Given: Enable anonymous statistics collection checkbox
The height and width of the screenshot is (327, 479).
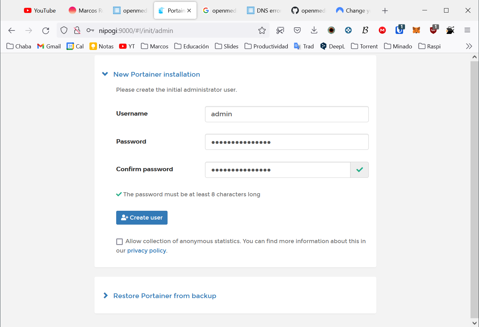Looking at the screenshot, I should [x=120, y=242].
